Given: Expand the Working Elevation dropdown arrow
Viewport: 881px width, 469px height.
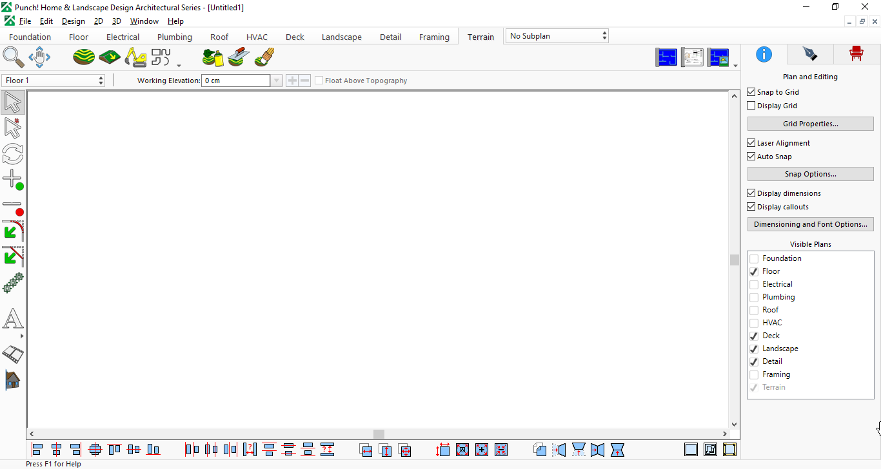Looking at the screenshot, I should click(x=277, y=81).
